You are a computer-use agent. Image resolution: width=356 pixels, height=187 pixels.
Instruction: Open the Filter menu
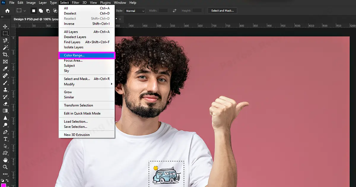pos(76,3)
